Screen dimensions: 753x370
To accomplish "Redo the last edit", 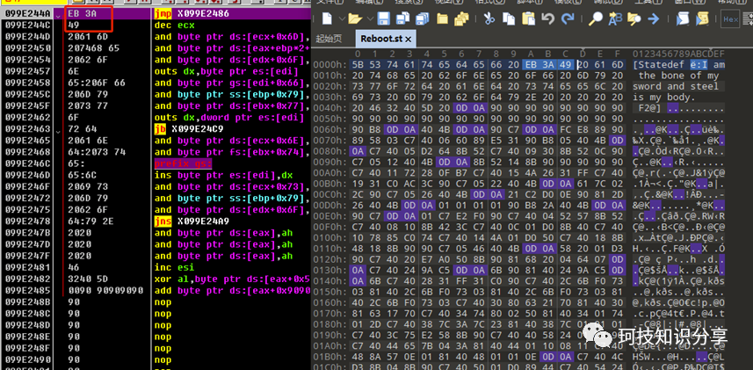I will [x=568, y=18].
